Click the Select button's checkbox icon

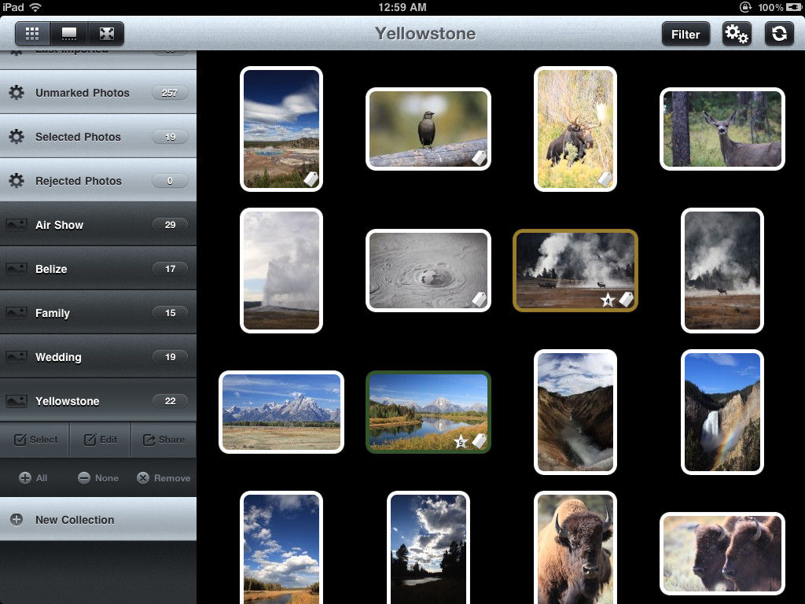20,440
